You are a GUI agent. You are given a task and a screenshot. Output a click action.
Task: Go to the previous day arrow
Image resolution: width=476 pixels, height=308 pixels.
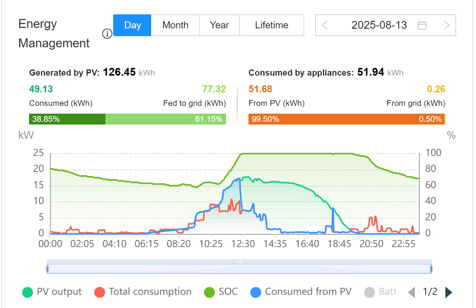[x=325, y=26]
